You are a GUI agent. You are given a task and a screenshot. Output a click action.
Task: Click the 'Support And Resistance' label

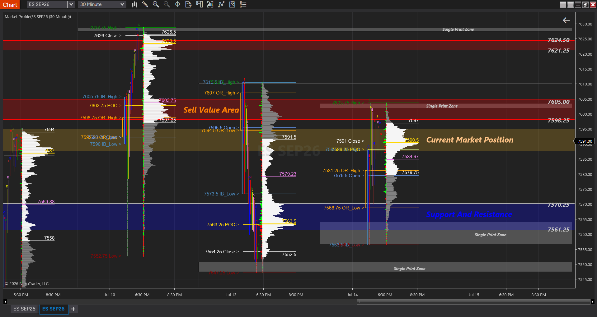(x=469, y=214)
